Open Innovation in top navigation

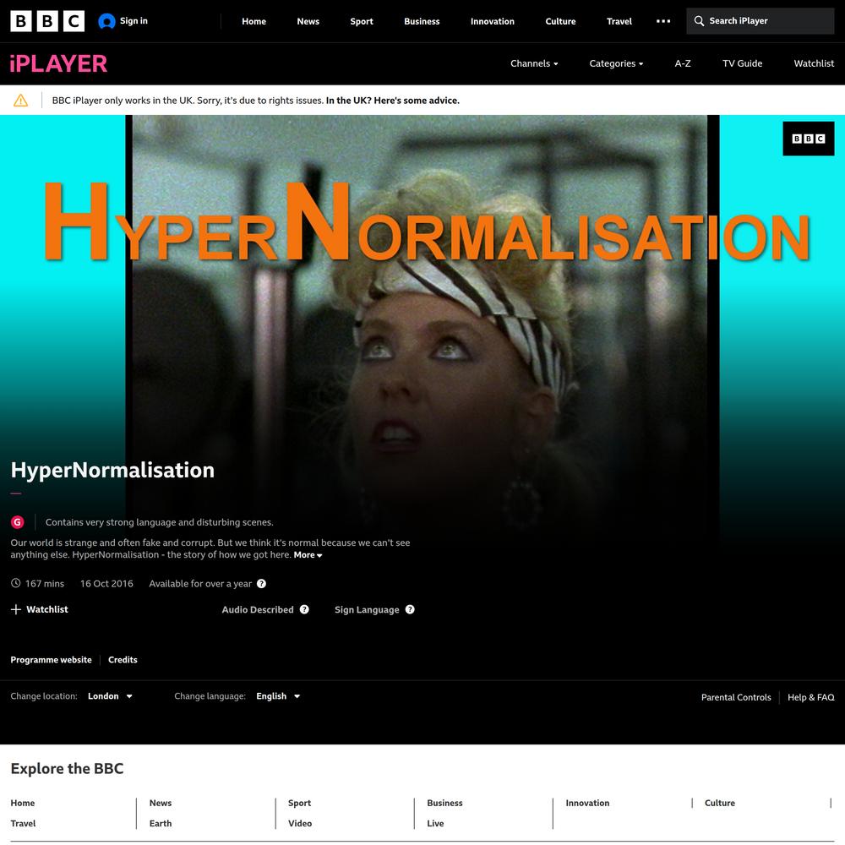pyautogui.click(x=493, y=22)
